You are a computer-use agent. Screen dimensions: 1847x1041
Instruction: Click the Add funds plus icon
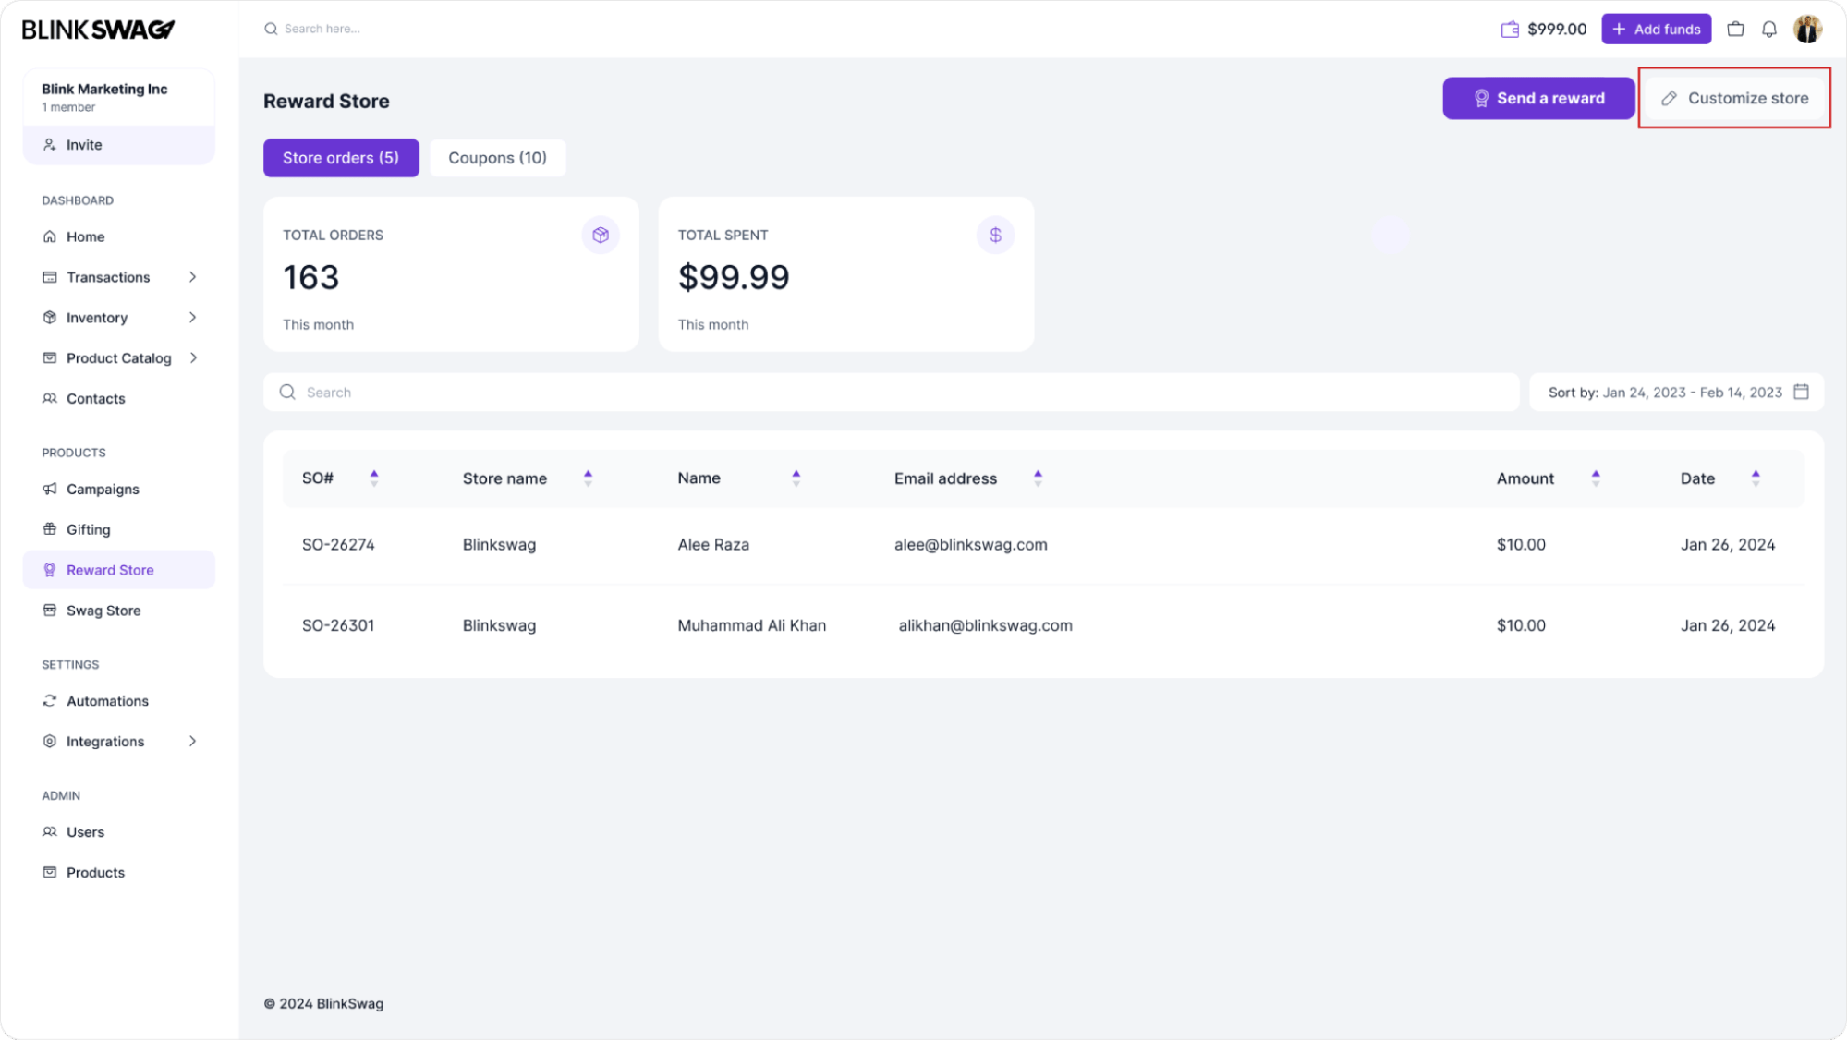(x=1622, y=28)
